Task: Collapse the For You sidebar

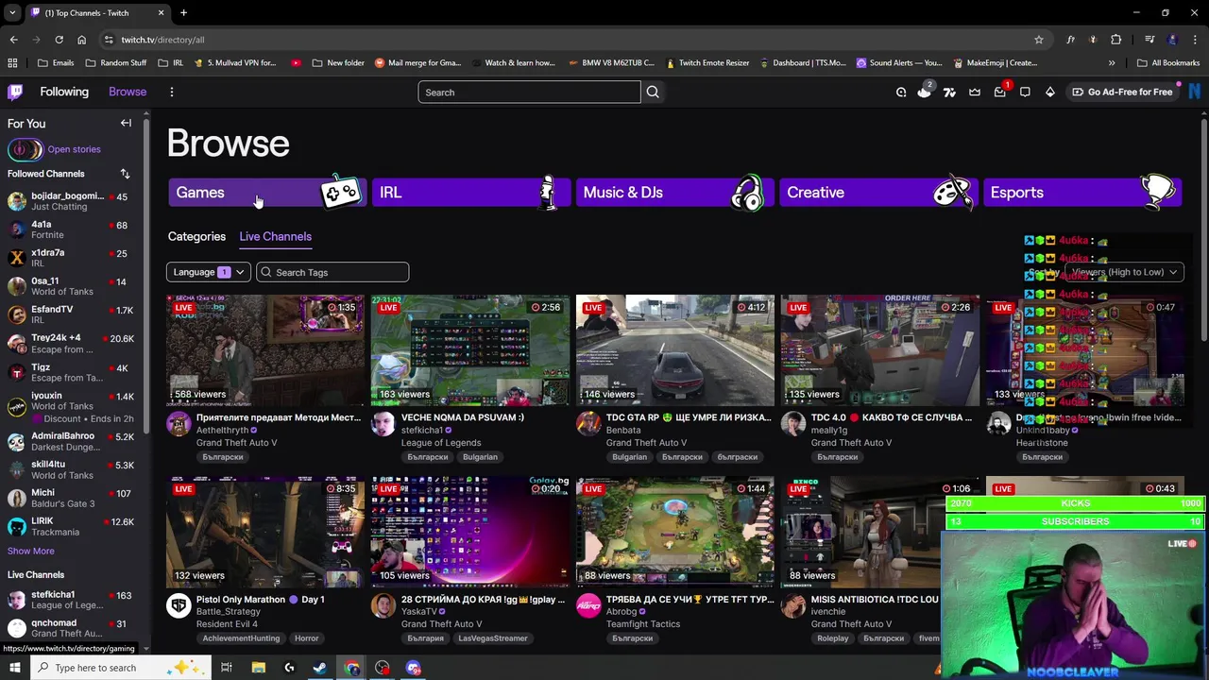Action: pos(126,123)
